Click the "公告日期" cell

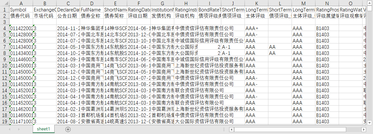[68, 16]
